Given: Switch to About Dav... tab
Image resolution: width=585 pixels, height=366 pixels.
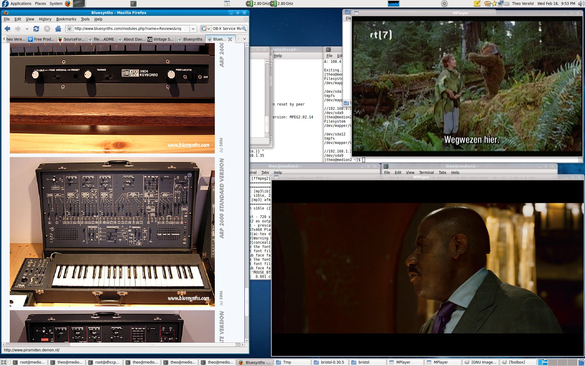Looking at the screenshot, I should tap(131, 39).
